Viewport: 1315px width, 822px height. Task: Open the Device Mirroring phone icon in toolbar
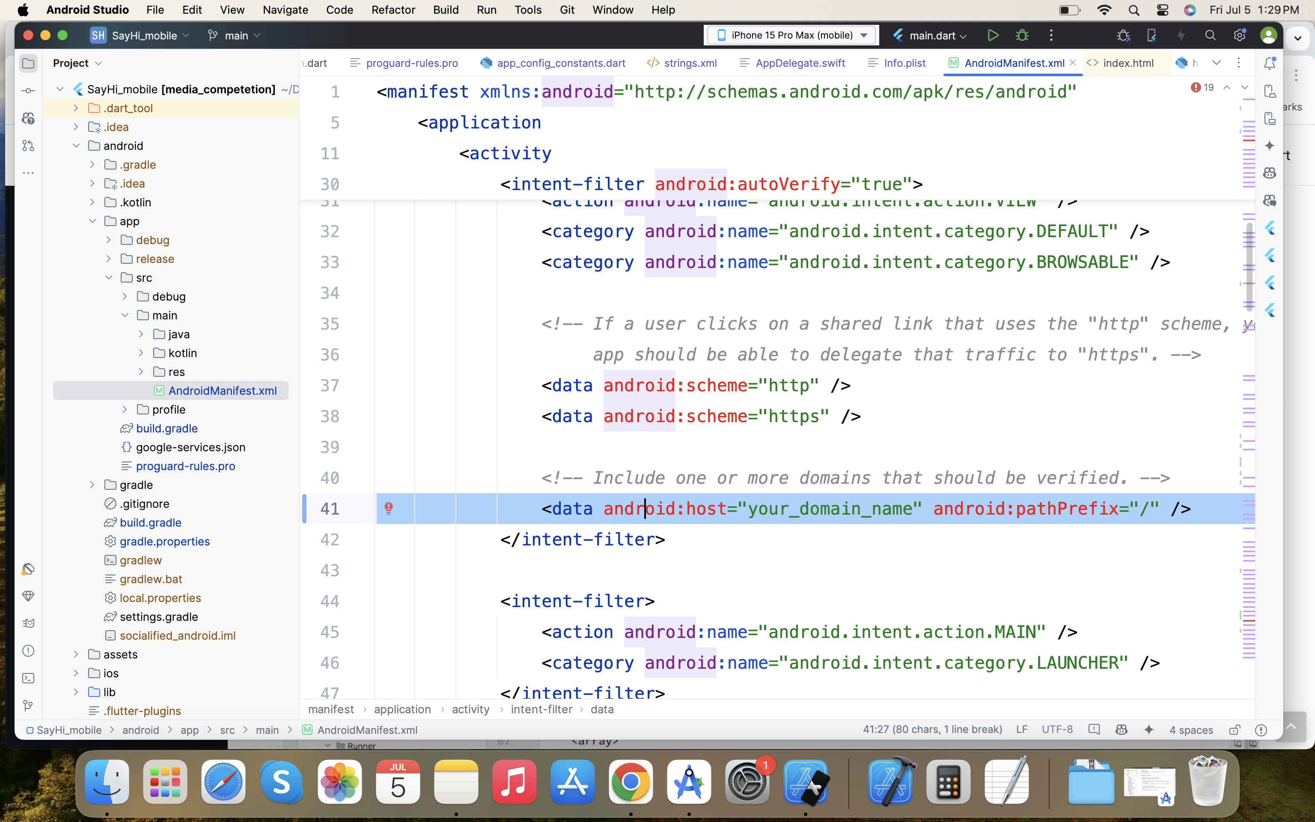point(1151,36)
